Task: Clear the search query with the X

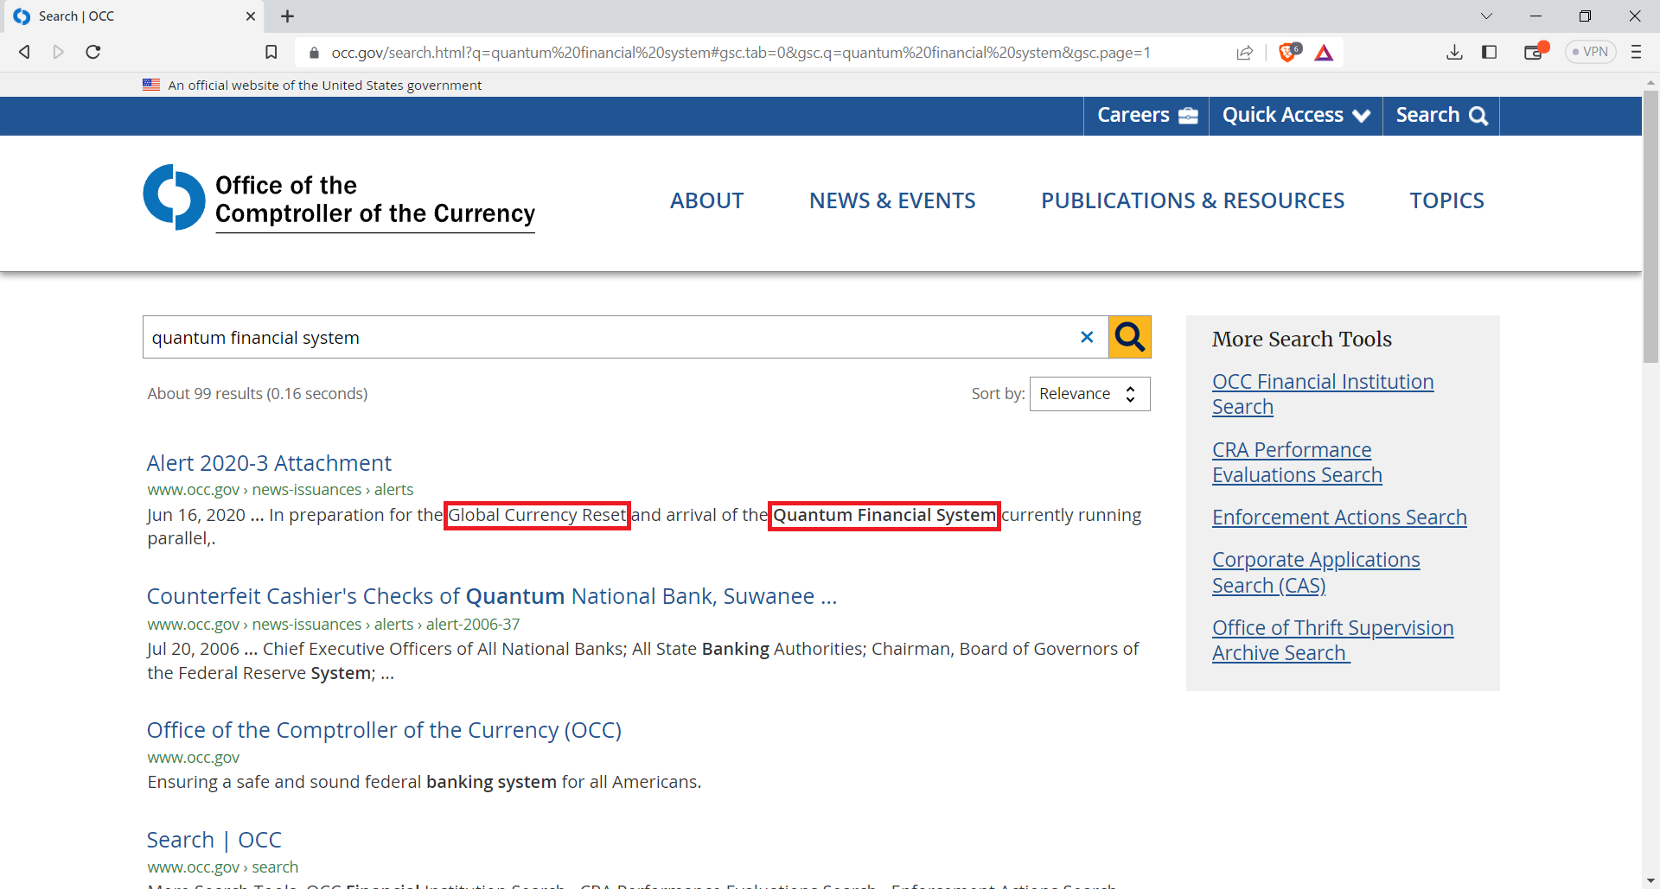Action: tap(1087, 337)
